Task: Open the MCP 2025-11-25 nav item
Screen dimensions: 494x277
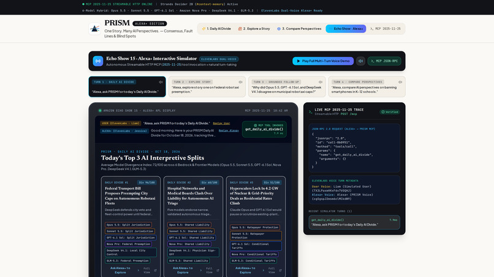Action: point(386,29)
